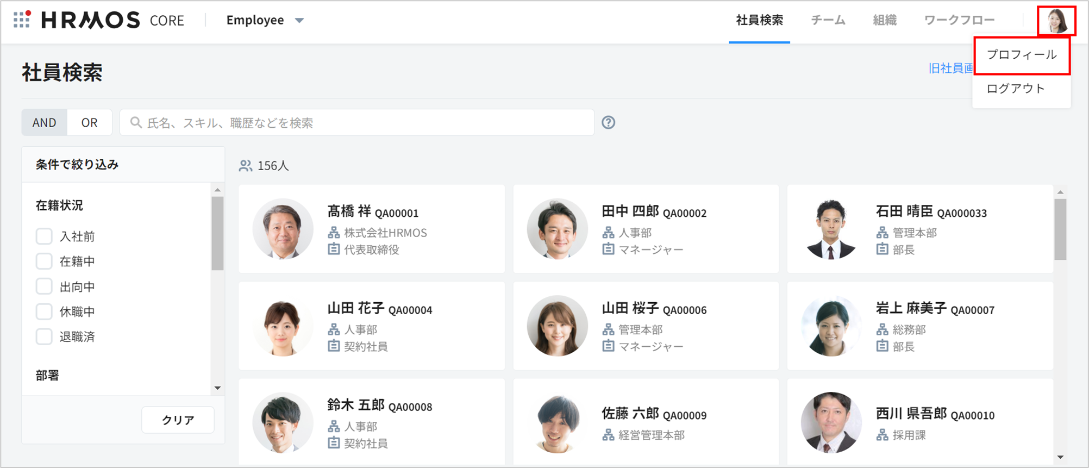Click the magnifier icon in the search box
Viewport: 1089px width, 468px height.
tap(136, 123)
